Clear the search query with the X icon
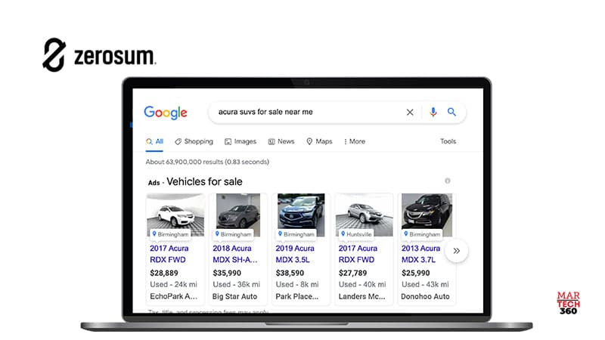 [410, 112]
